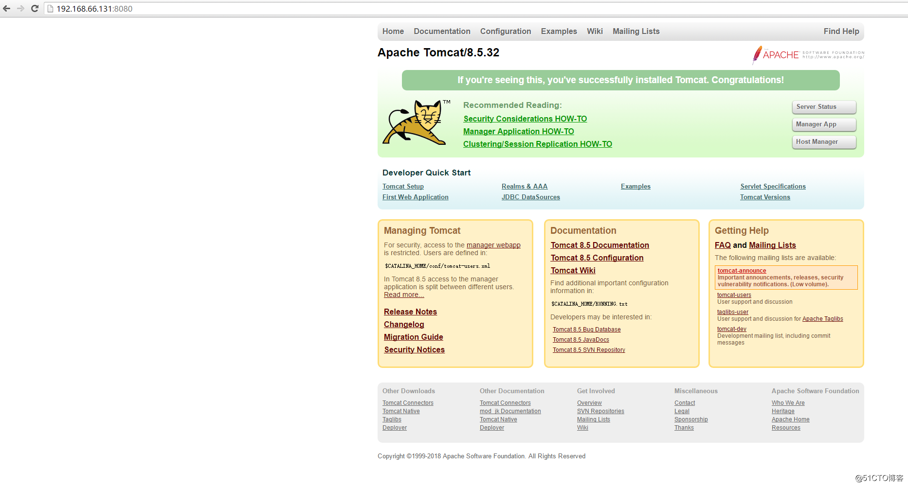Open Deployer under Other Downloads
The height and width of the screenshot is (487, 908).
[395, 428]
